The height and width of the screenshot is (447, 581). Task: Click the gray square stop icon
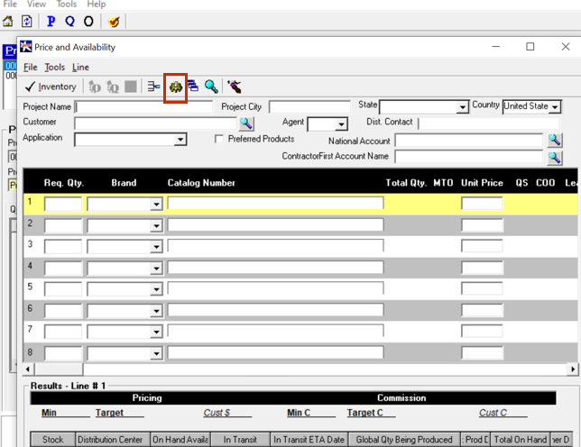point(131,87)
